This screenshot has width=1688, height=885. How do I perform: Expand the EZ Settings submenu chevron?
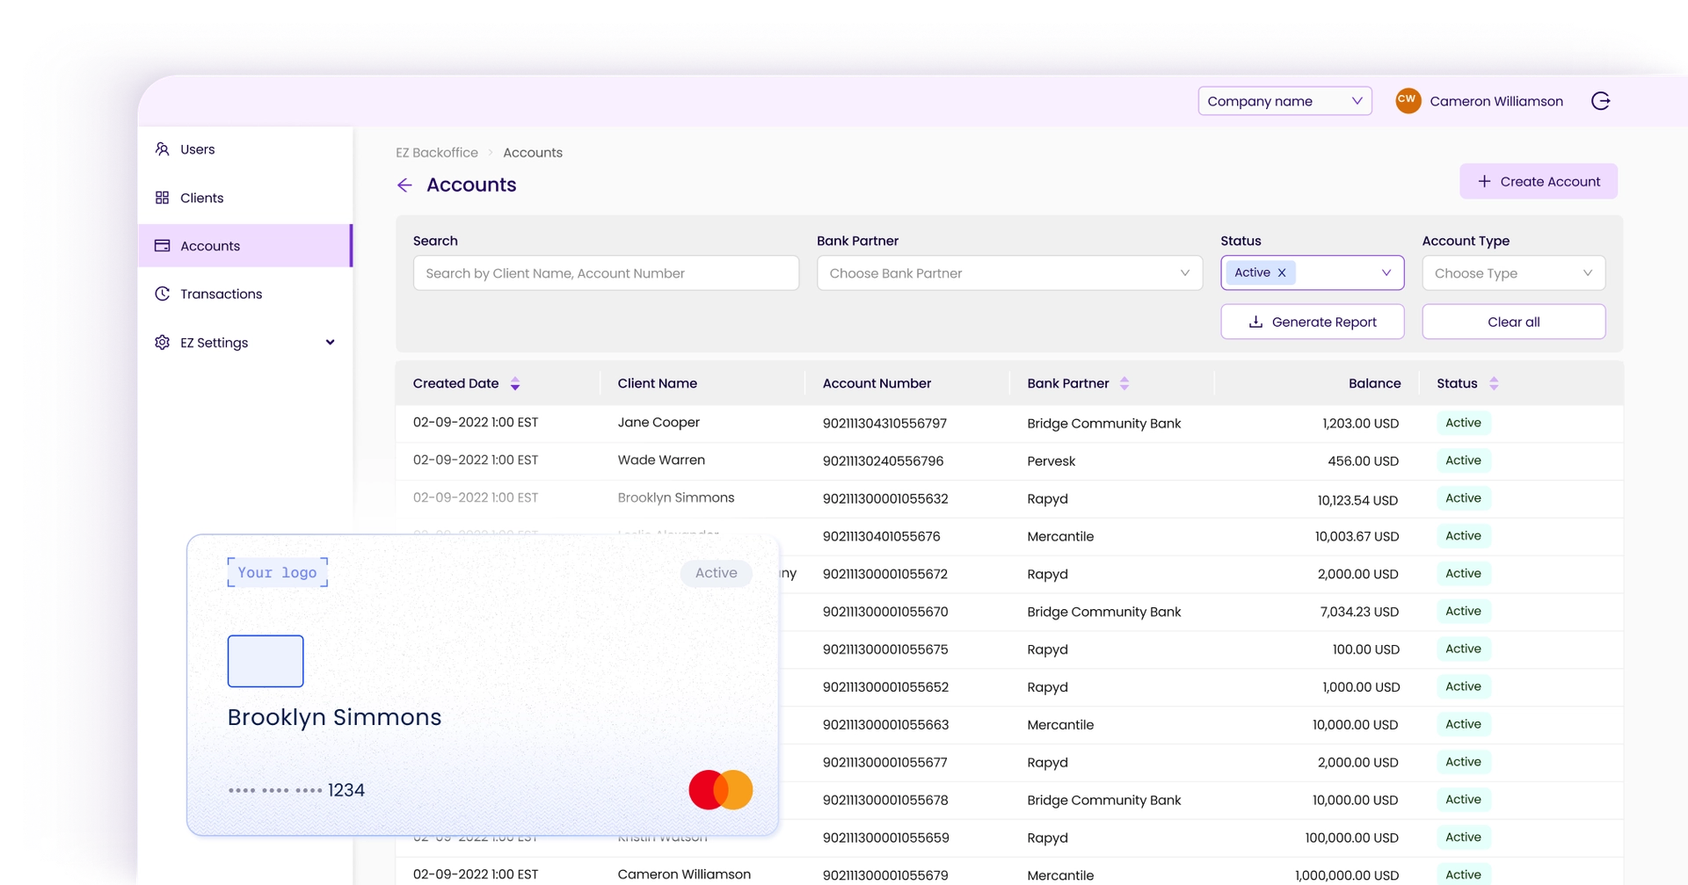(x=331, y=343)
